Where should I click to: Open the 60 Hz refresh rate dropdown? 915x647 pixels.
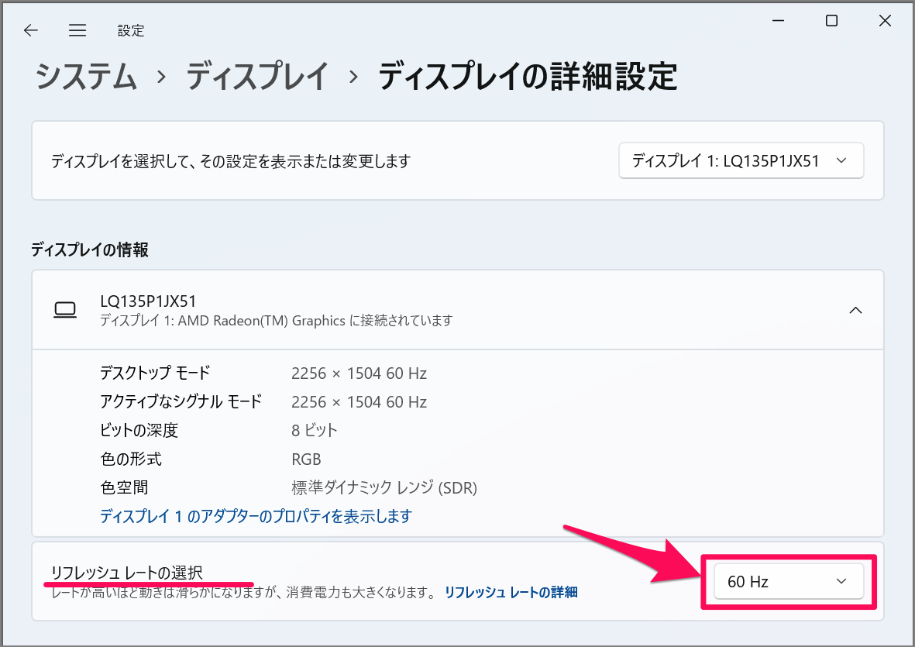tap(789, 581)
